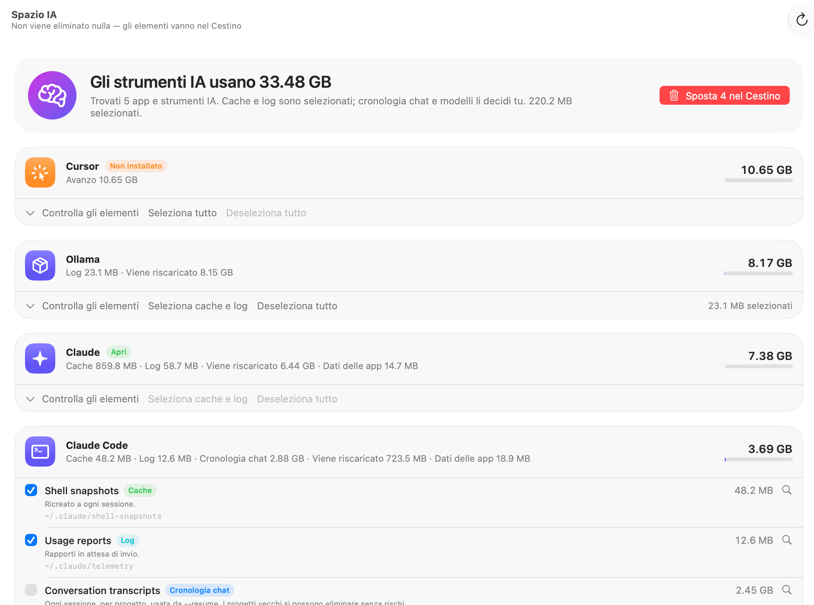The image size is (814, 605).
Task: Click the Non installato badge next to Cursor
Action: pos(136,166)
